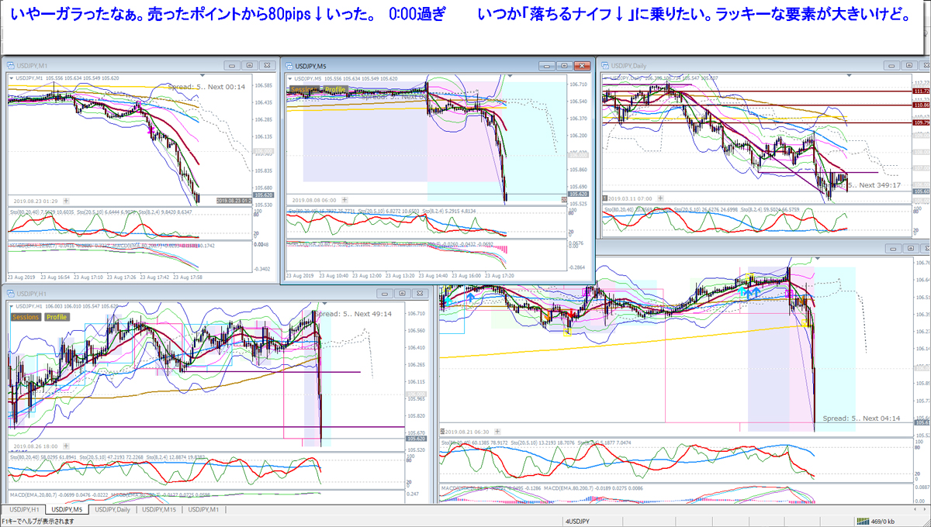Click the 469/0 kb status entry
Screen dimensions: 931x527
coord(884,521)
